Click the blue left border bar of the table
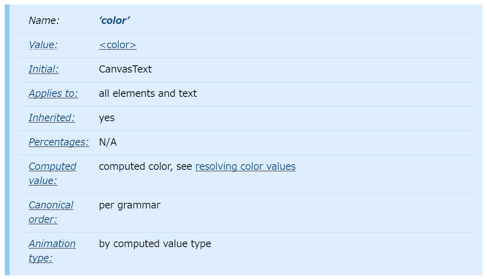 [x=7, y=139]
